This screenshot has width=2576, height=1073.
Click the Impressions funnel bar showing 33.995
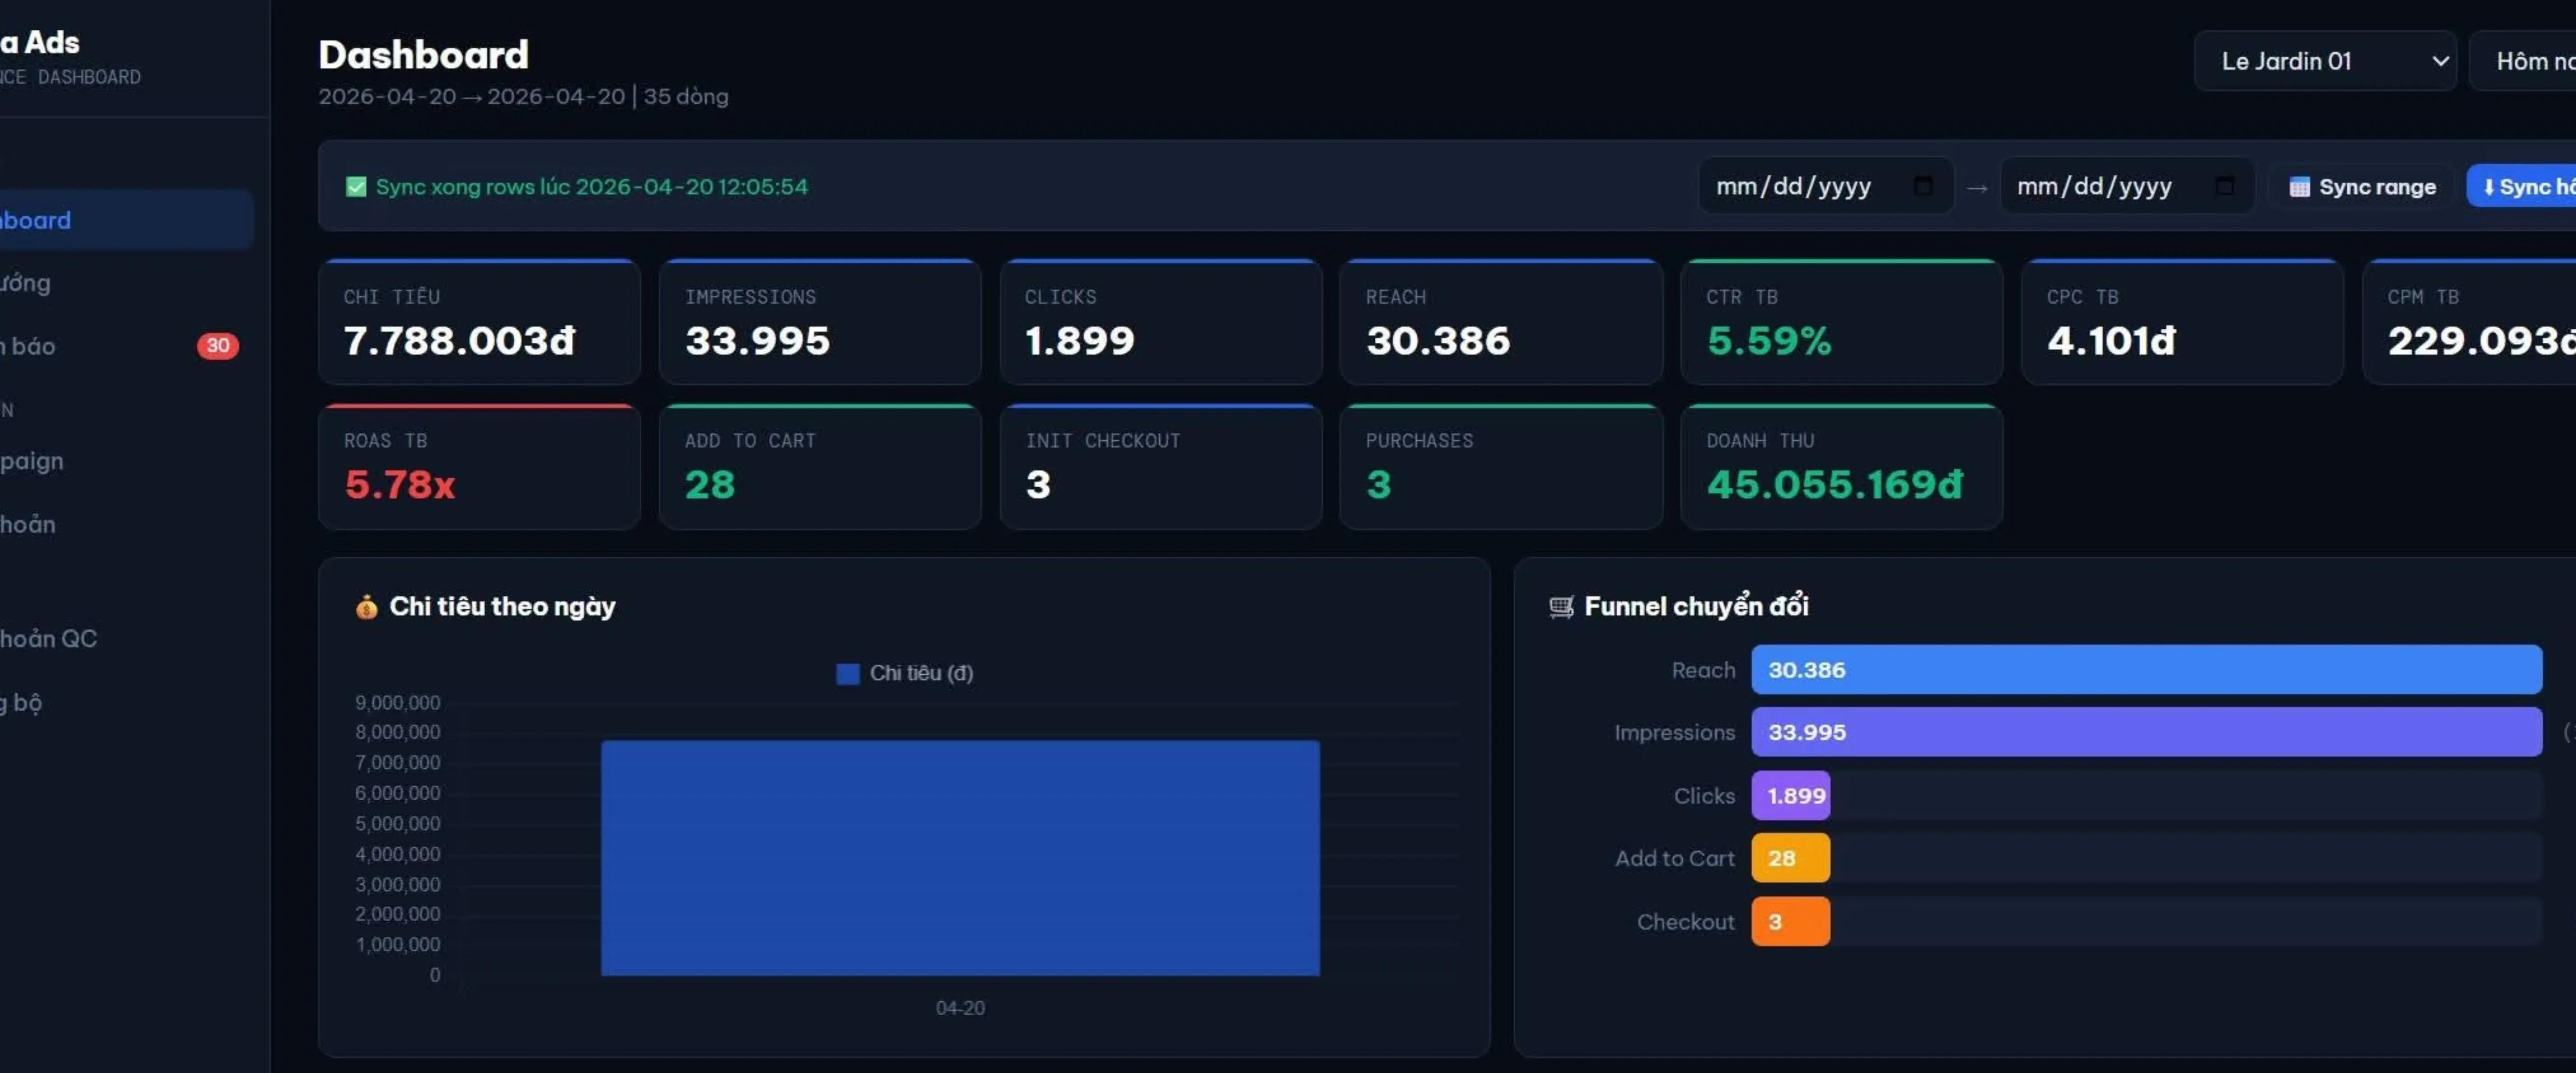(x=2146, y=732)
